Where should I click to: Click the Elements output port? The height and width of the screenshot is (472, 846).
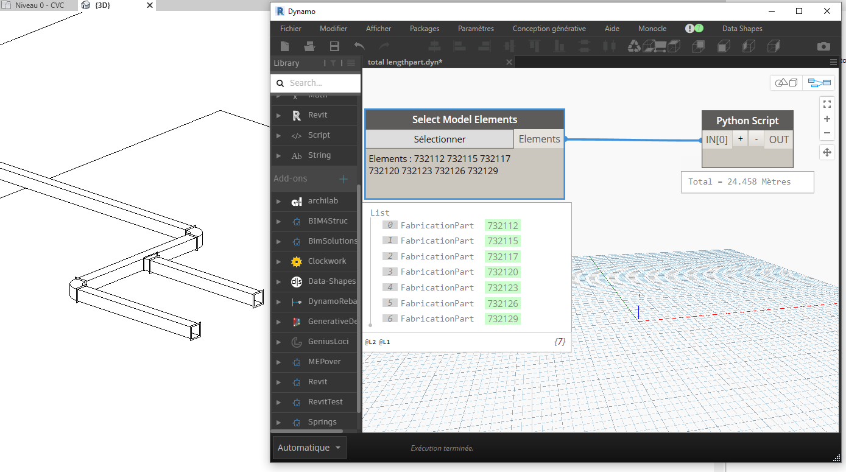pyautogui.click(x=539, y=139)
